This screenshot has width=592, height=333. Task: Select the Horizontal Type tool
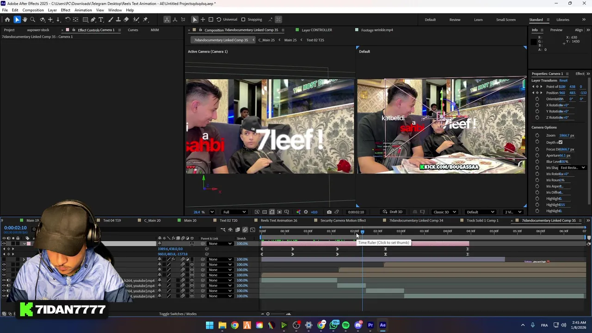[101, 19]
